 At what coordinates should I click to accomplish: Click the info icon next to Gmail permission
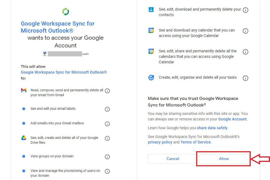(107, 91)
